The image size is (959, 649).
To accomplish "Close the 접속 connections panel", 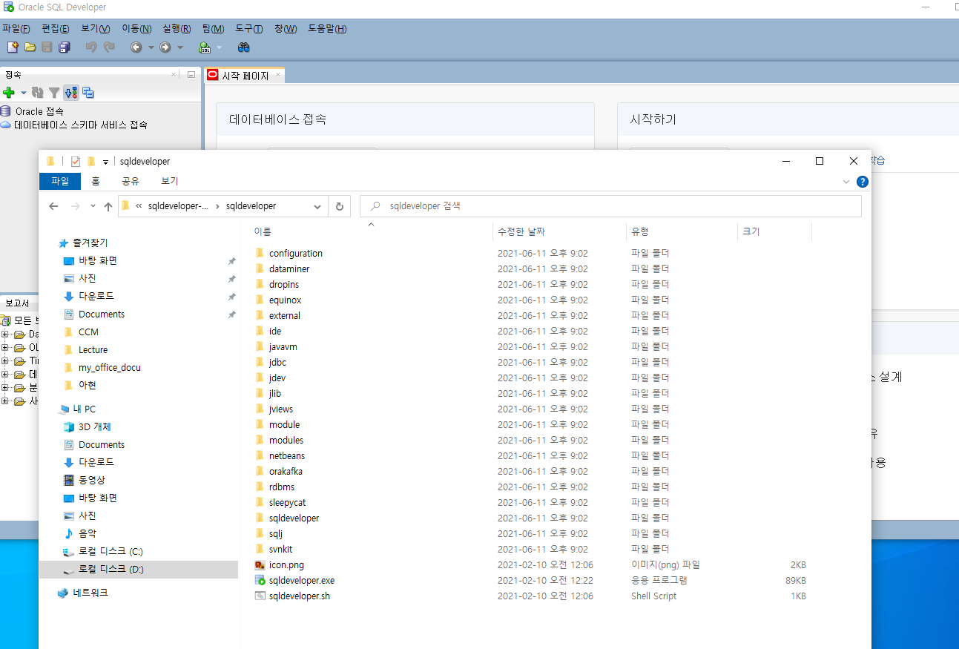I will tap(174, 75).
